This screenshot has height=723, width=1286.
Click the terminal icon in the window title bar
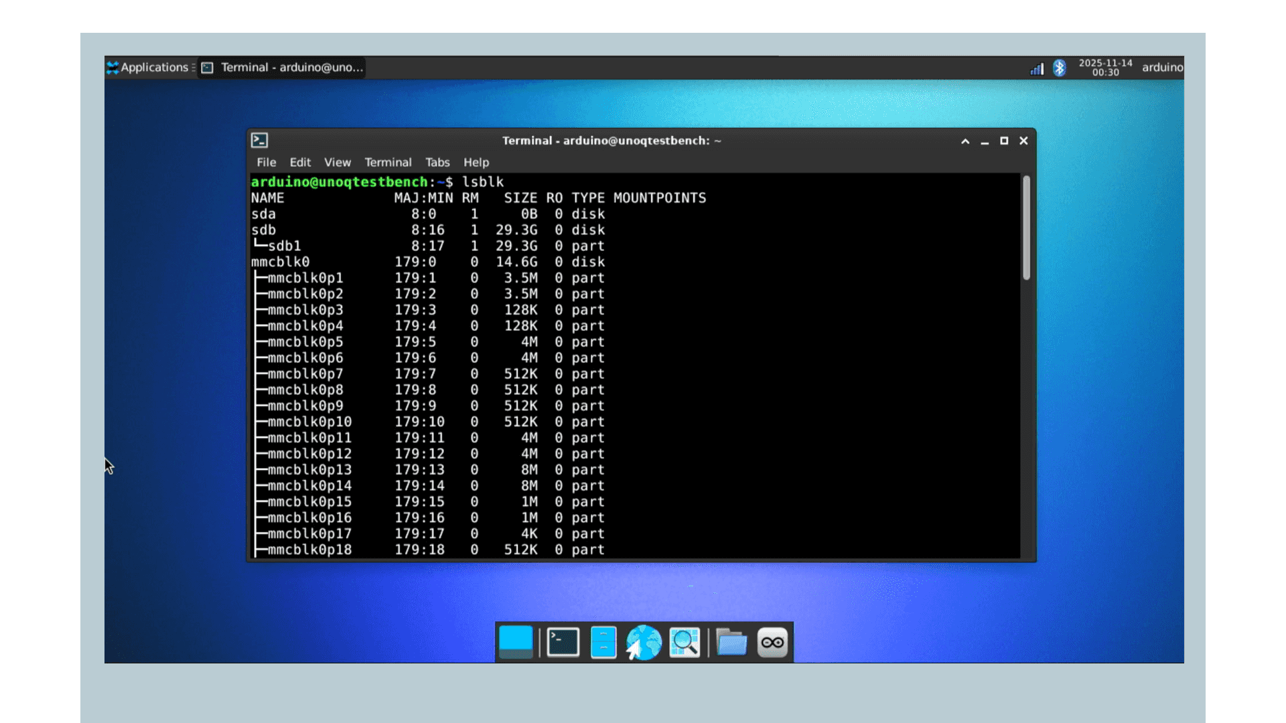(x=261, y=141)
